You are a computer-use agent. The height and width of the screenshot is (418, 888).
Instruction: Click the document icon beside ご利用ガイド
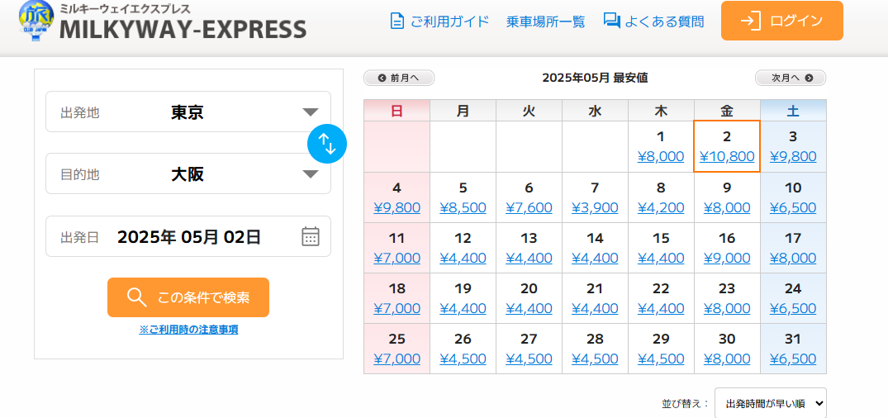point(397,21)
